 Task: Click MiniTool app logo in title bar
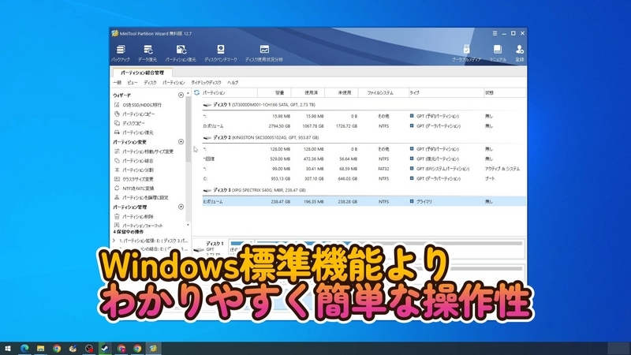(114, 33)
